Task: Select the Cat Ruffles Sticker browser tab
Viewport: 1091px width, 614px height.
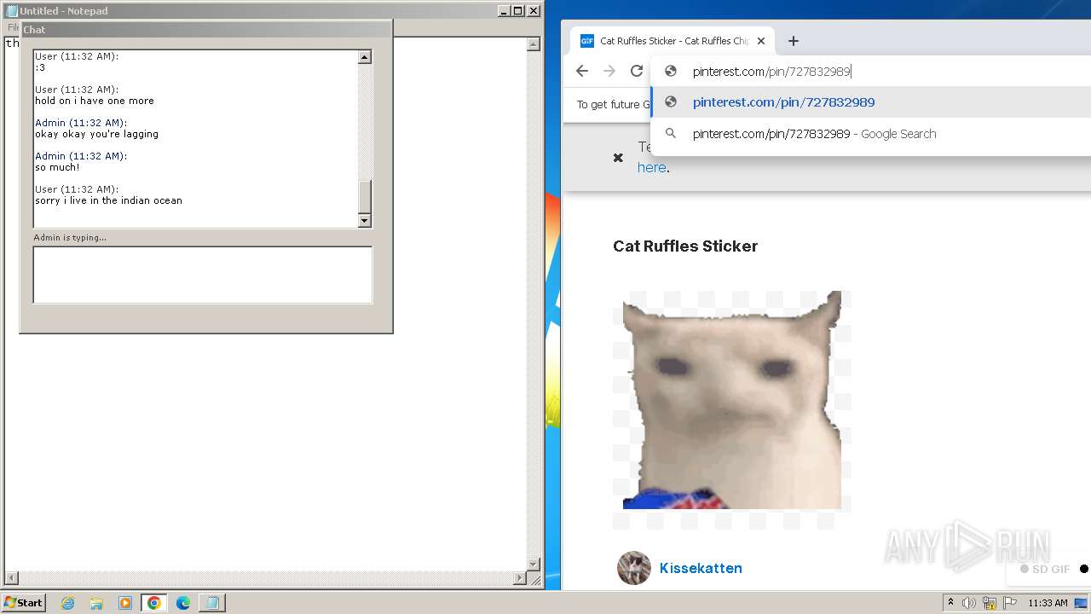Action: coord(672,41)
